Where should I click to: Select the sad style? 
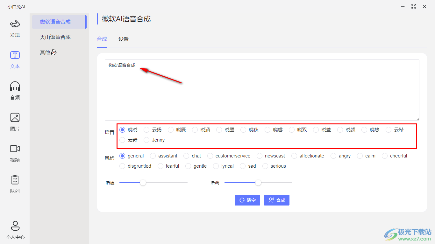(x=248, y=166)
